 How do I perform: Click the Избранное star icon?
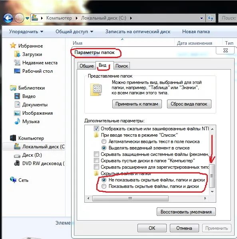pos(13,46)
